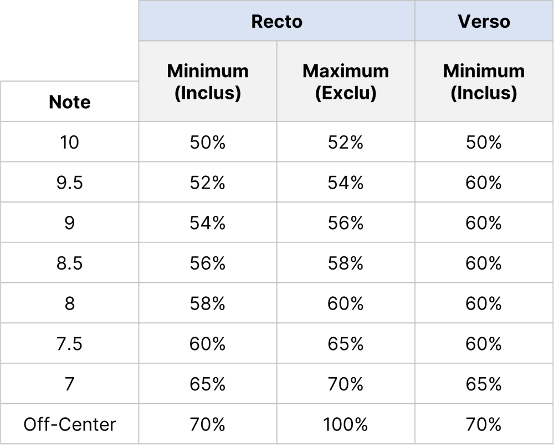Click the Verso 65% cell
Screen dimensions: 554x446
484,384
